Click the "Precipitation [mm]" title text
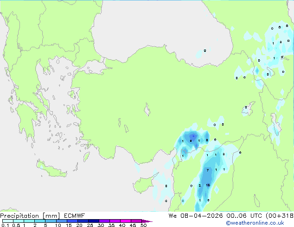 30,216
